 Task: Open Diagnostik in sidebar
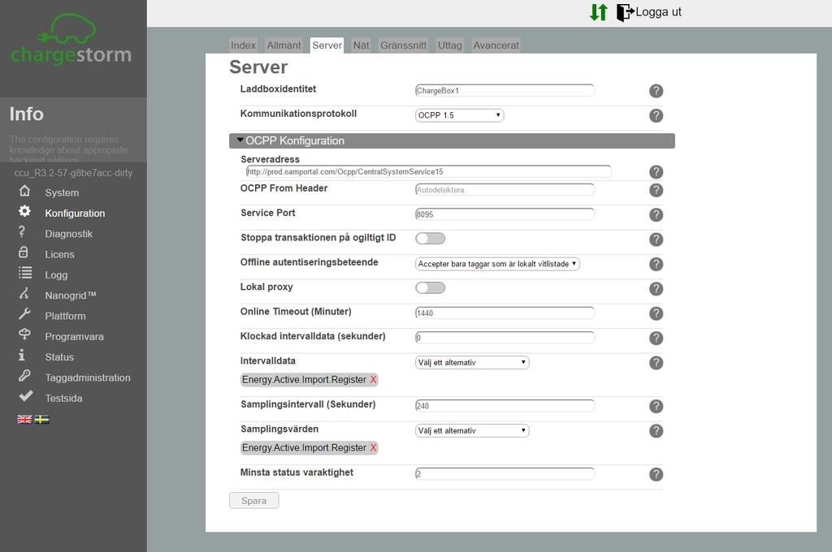(68, 234)
